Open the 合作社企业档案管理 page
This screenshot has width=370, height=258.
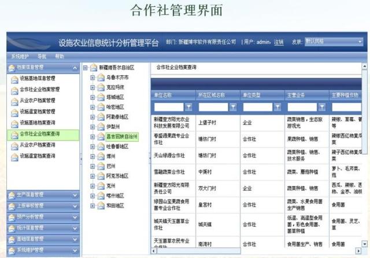pos(39,90)
